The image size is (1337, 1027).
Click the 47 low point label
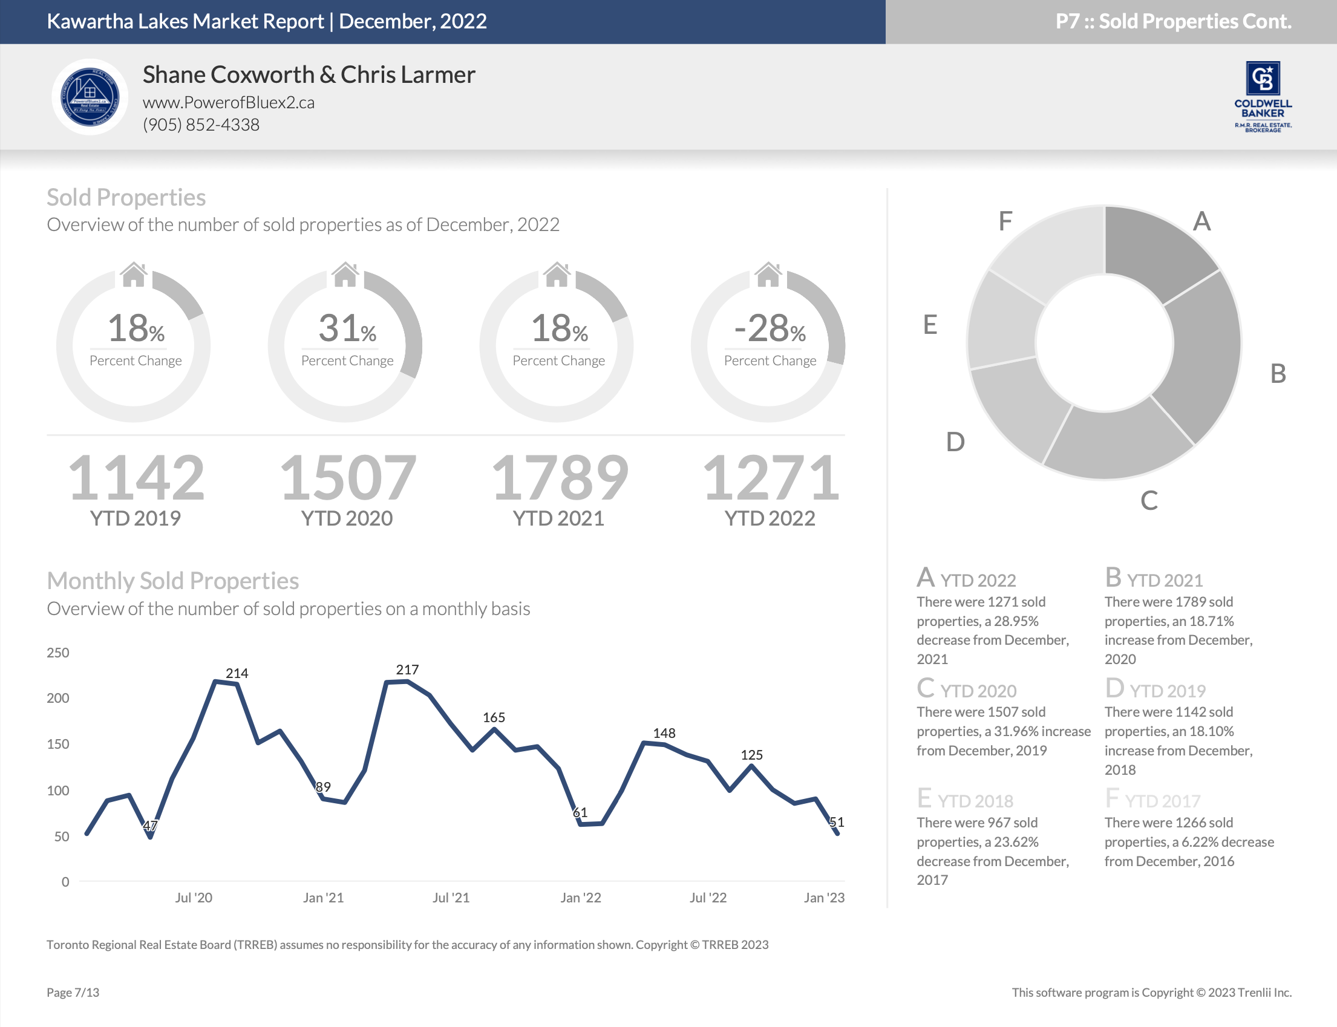pos(151,825)
